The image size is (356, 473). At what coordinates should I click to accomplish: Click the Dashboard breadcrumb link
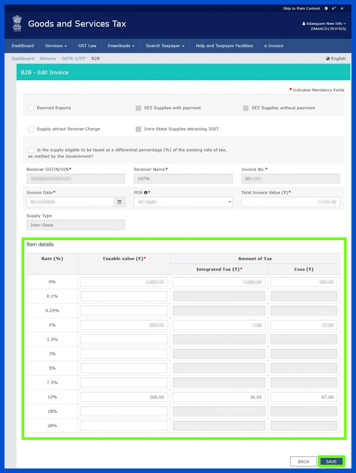point(23,58)
